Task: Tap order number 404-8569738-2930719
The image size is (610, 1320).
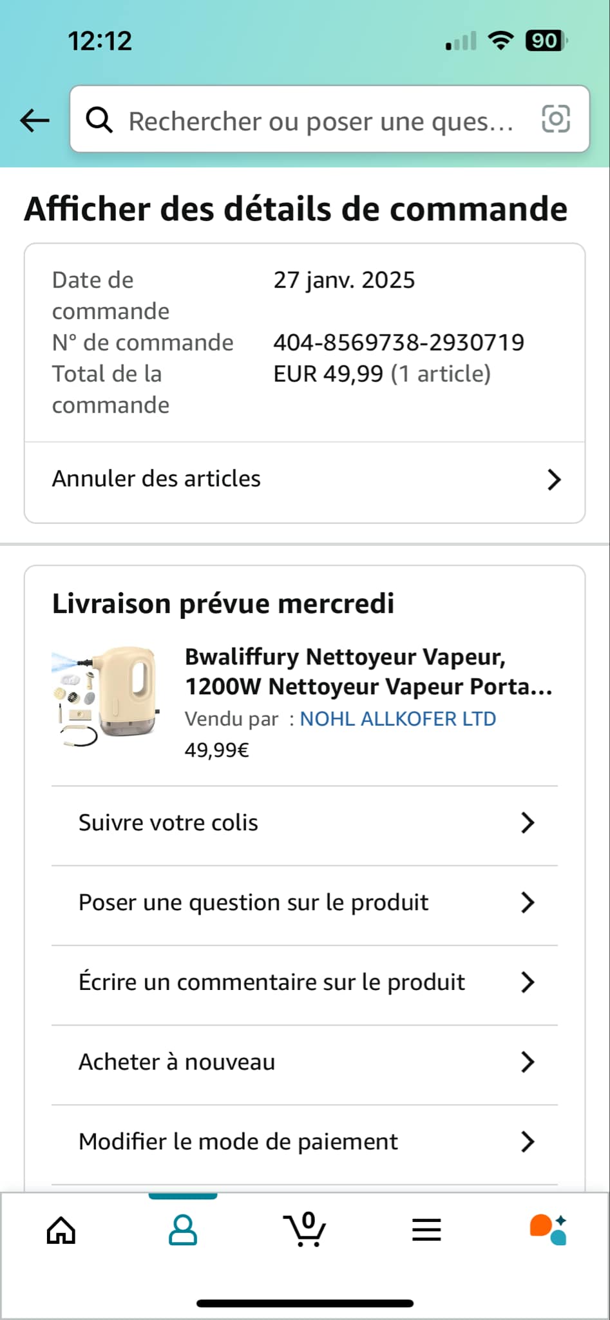Action: (399, 342)
